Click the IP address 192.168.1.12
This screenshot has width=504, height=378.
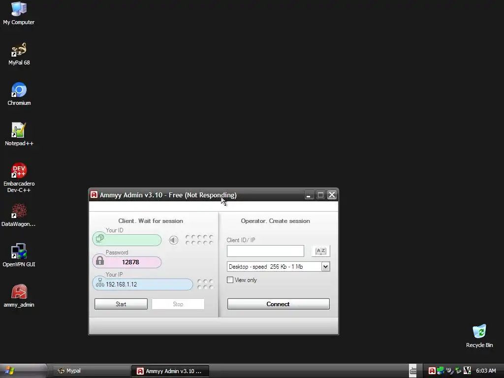(121, 284)
